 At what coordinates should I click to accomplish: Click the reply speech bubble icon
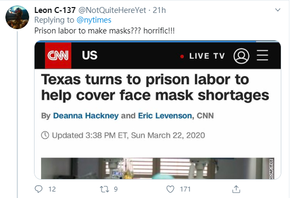pyautogui.click(x=38, y=189)
